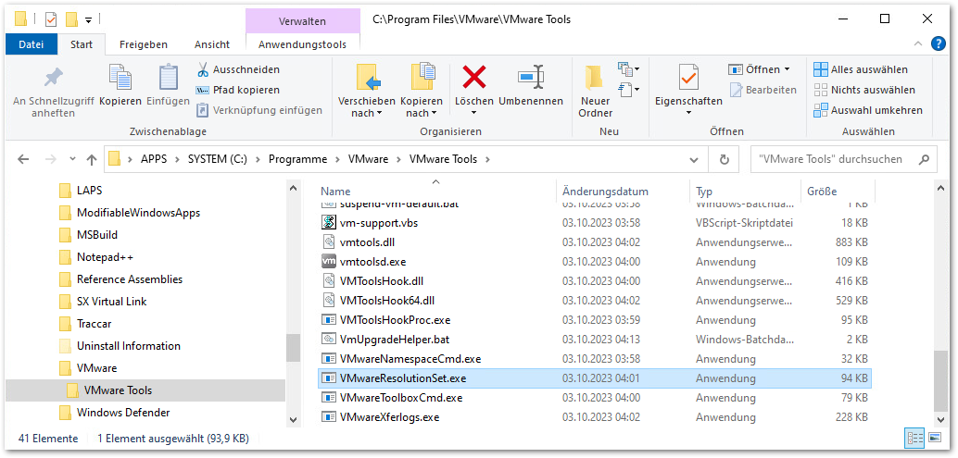Screen dimensions: 958x458
Task: Invert selection with Auswahl umkehren
Action: pos(868,110)
